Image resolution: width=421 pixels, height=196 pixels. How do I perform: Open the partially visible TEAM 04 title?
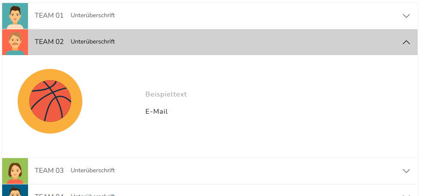click(x=49, y=194)
